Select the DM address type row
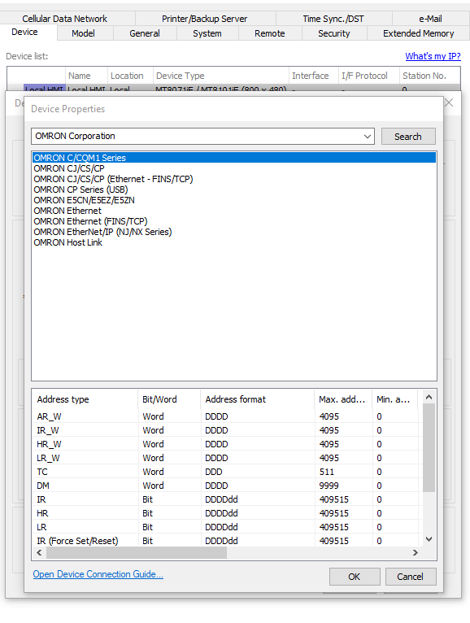 [x=226, y=486]
